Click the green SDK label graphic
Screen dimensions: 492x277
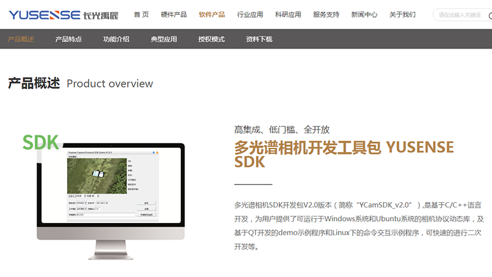pyautogui.click(x=41, y=142)
